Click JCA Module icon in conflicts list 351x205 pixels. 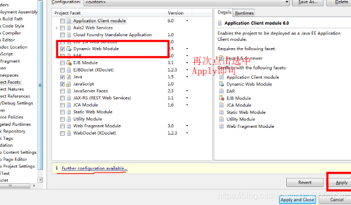[222, 105]
